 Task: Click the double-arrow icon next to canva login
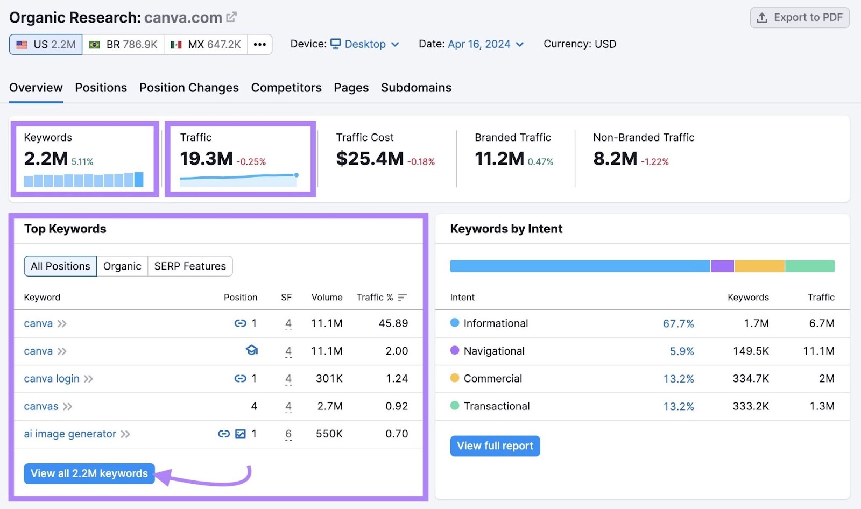point(88,378)
